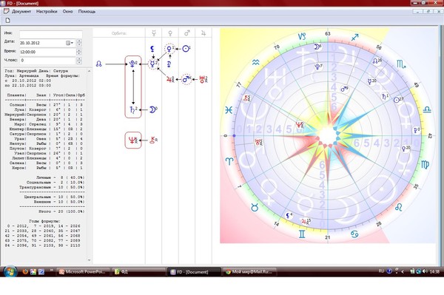Image resolution: width=444 pixels, height=295 pixels.
Task: Click inside the Имя name field
Action: tap(50, 34)
